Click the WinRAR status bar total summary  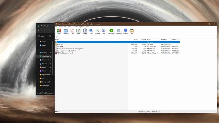pos(150,112)
